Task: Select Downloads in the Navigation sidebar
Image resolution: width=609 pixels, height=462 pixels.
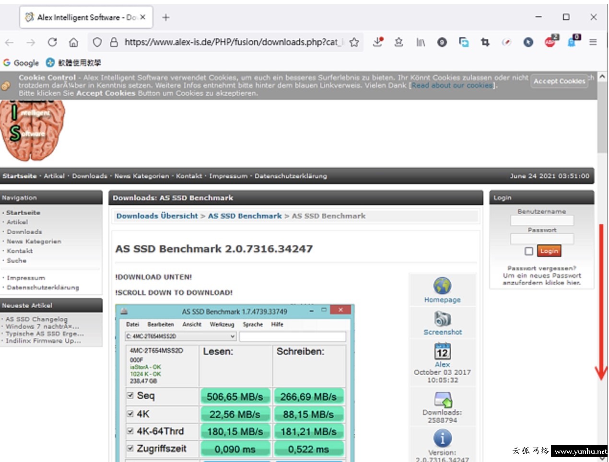Action: (24, 231)
